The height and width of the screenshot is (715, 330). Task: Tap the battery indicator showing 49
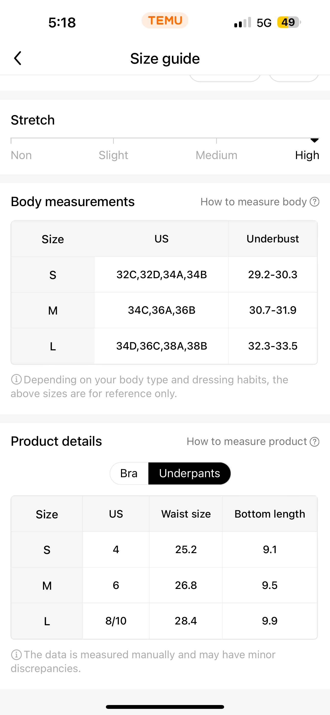click(x=289, y=22)
